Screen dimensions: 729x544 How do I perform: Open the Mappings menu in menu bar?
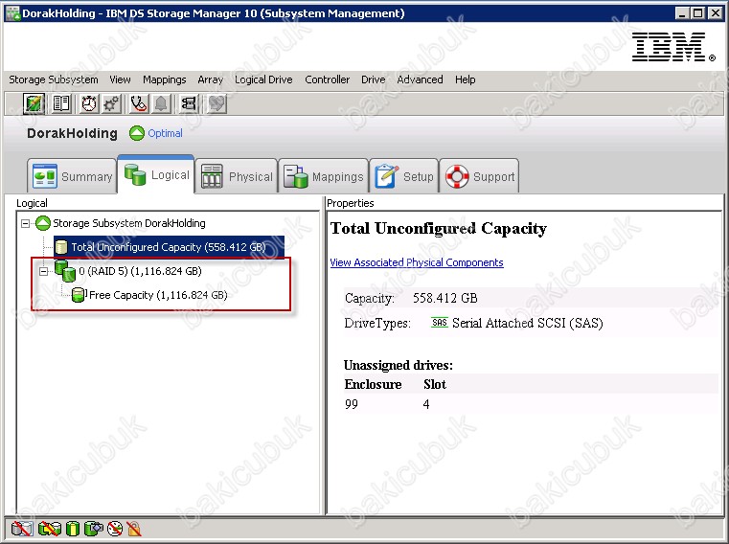(164, 79)
